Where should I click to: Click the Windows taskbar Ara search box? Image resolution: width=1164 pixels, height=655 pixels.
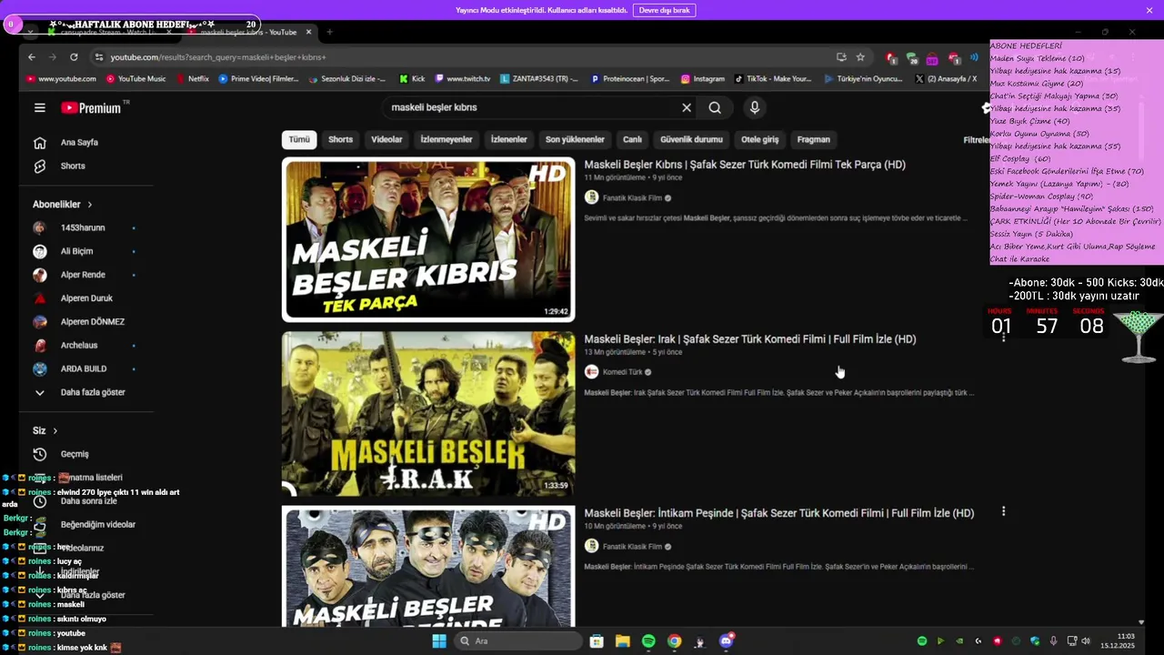[x=518, y=641]
